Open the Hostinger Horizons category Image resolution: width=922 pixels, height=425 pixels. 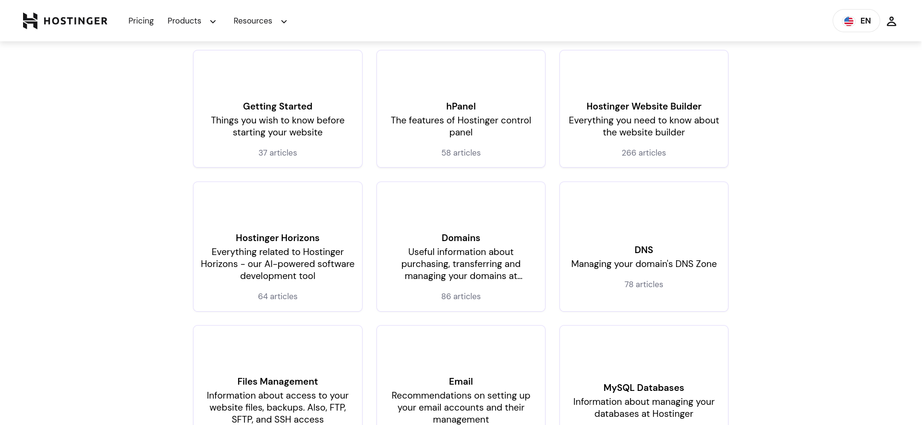pos(278,246)
